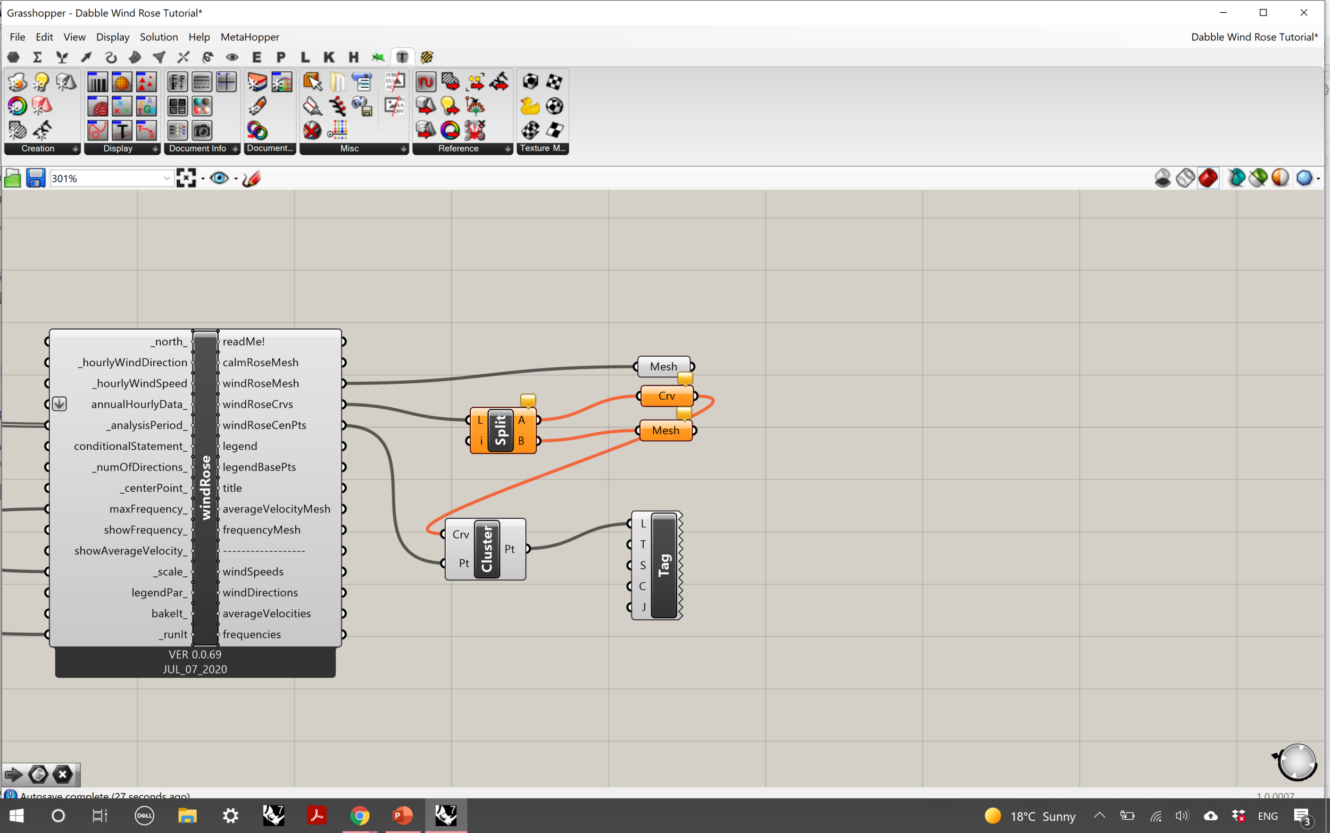Click the Zoom Extents icon
This screenshot has height=833, width=1330.
point(186,178)
